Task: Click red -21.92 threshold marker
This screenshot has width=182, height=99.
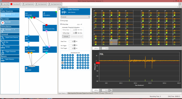Action: pos(98,63)
